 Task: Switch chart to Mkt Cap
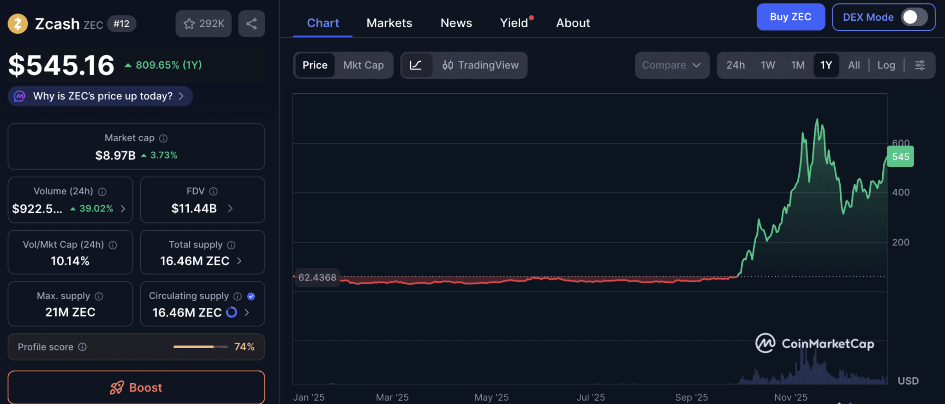click(x=363, y=65)
